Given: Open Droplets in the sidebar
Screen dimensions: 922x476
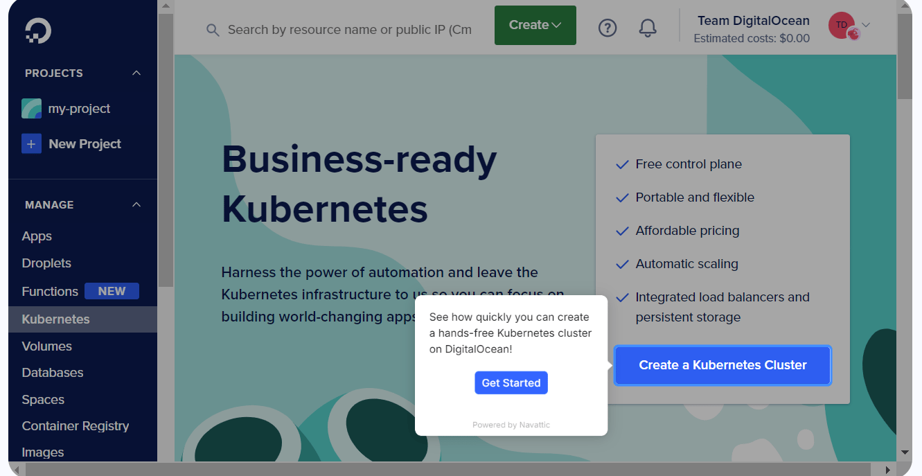Looking at the screenshot, I should click(x=46, y=263).
